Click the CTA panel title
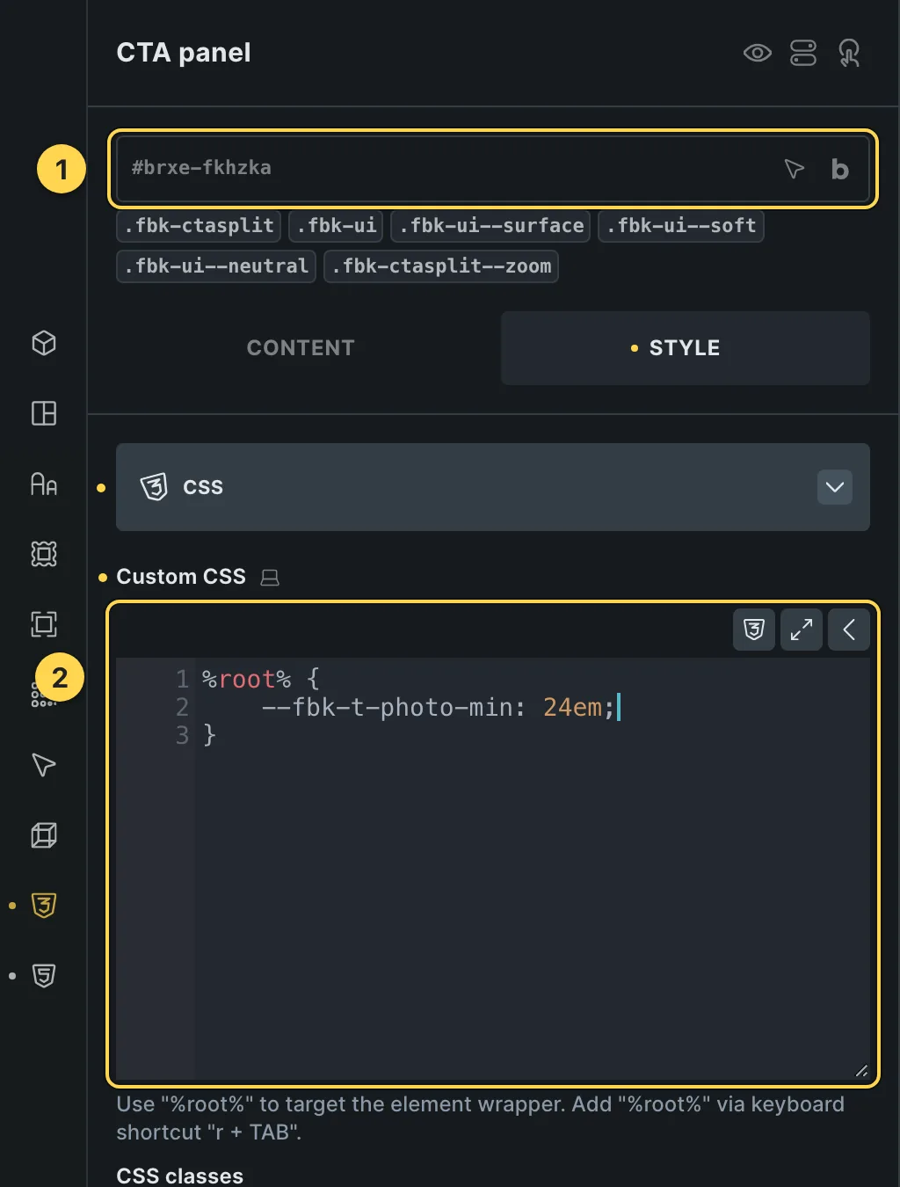Viewport: 900px width, 1187px height. coord(184,53)
